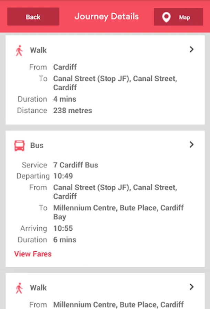
Task: Expand the first Walk step chevron
Action: (x=192, y=49)
